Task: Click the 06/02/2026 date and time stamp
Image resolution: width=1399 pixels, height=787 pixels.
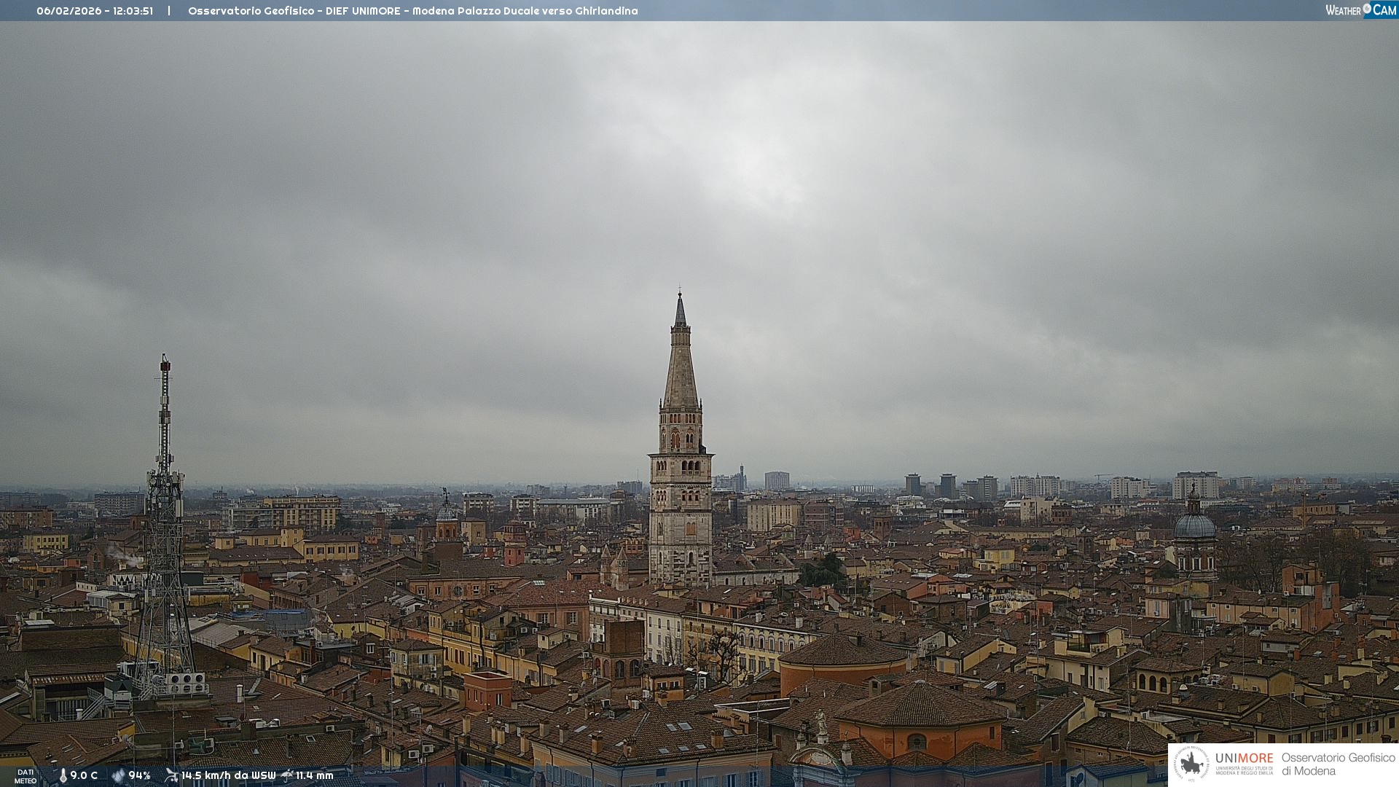Action: pyautogui.click(x=95, y=11)
